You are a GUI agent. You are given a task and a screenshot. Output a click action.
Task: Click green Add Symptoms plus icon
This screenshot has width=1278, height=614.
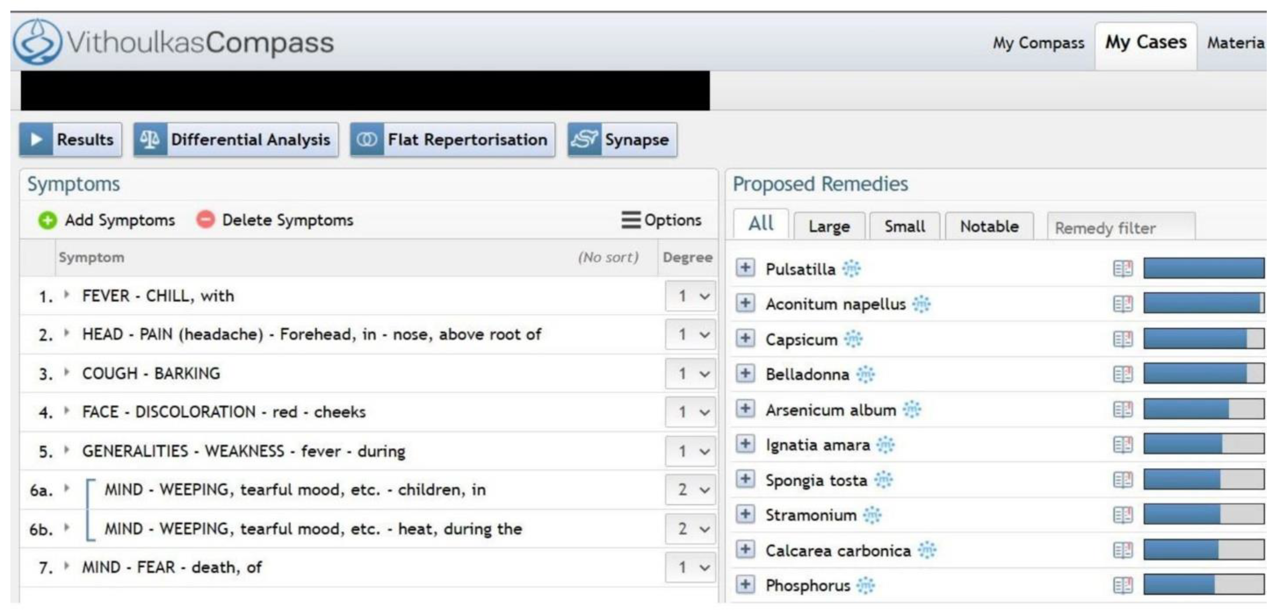[48, 220]
